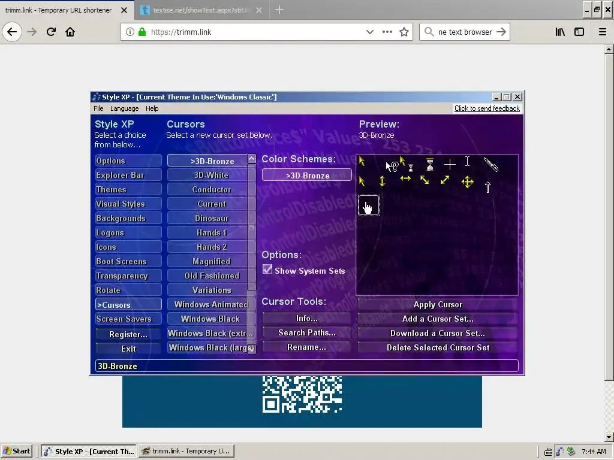This screenshot has height=460, width=614.
Task: Open the Firefox library icon
Action: click(560, 32)
